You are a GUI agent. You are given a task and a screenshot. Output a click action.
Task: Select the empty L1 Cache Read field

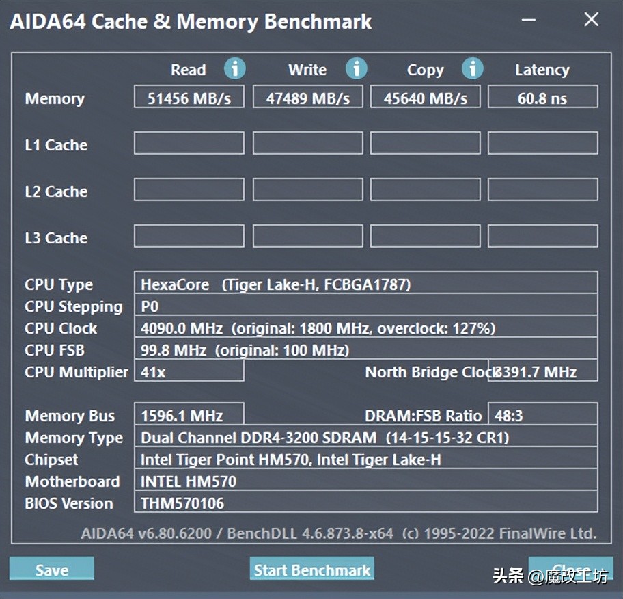(189, 143)
